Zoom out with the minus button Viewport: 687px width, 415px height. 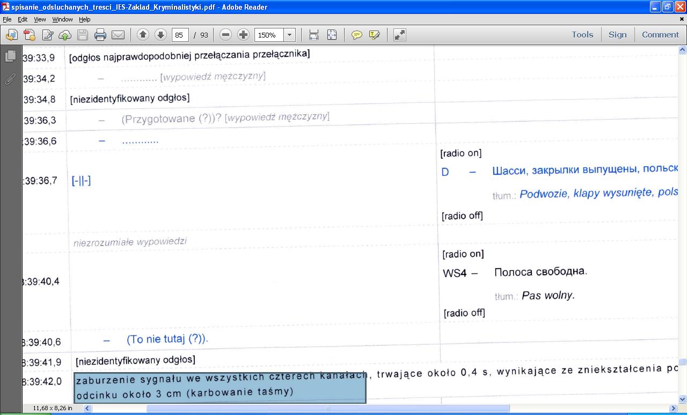[226, 34]
